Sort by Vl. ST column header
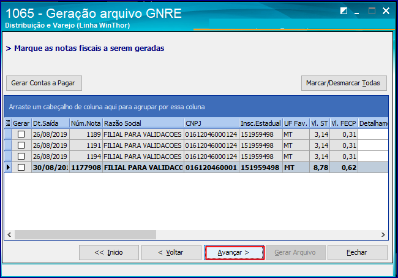Screen dimensions: 398x278 pyautogui.click(x=320, y=123)
